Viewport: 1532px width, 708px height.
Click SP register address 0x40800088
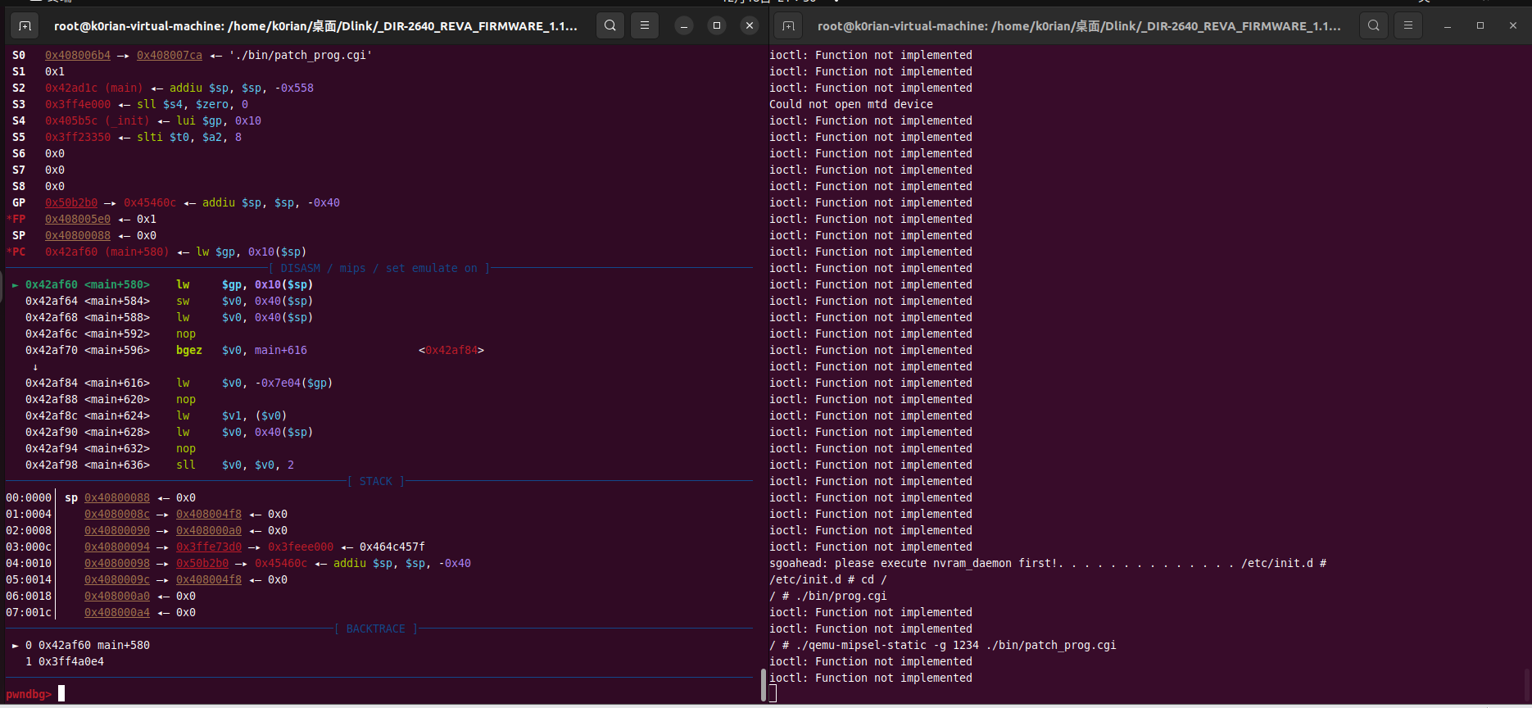(78, 235)
